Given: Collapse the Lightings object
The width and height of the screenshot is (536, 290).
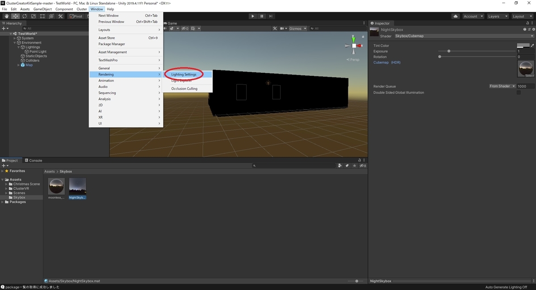Looking at the screenshot, I should pyautogui.click(x=19, y=47).
